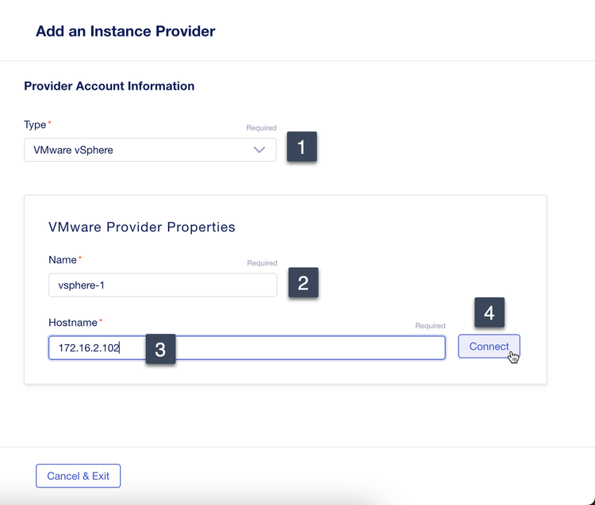Click the red asterisk beside Type label
595x505 pixels.
(x=50, y=124)
